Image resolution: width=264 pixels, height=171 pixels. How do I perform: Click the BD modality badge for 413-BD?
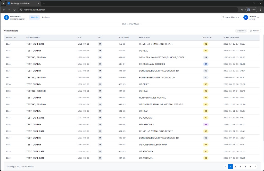click(x=205, y=77)
